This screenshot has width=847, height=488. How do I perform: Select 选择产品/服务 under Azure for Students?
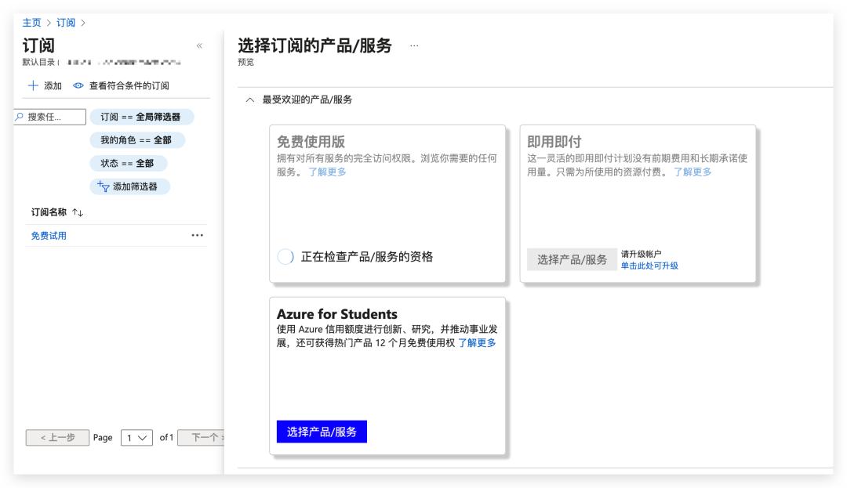(321, 431)
